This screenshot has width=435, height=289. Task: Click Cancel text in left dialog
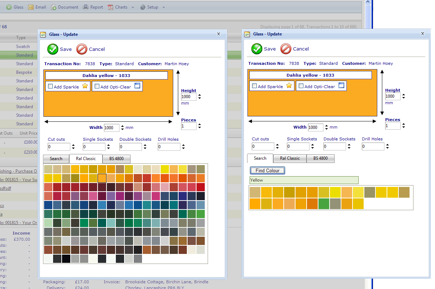[x=97, y=49]
